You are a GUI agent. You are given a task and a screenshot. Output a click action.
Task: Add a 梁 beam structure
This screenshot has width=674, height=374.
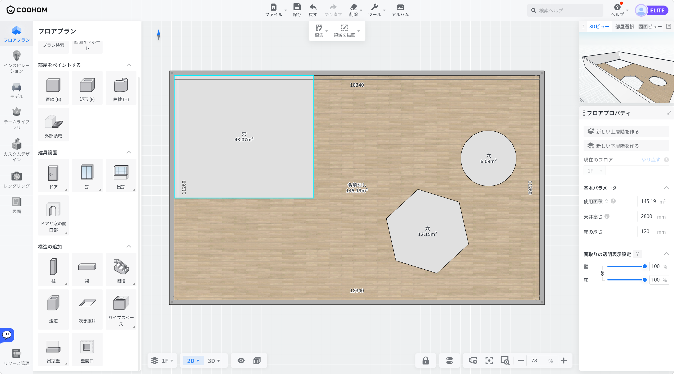tap(87, 270)
